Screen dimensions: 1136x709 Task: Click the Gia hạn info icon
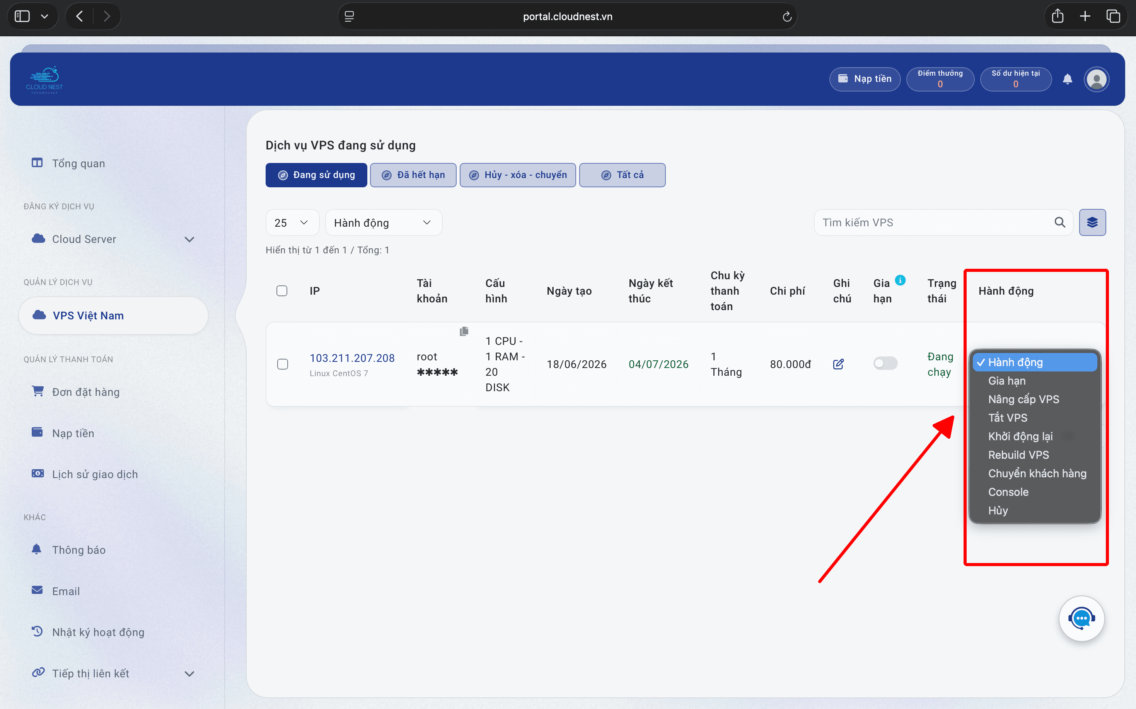(901, 280)
